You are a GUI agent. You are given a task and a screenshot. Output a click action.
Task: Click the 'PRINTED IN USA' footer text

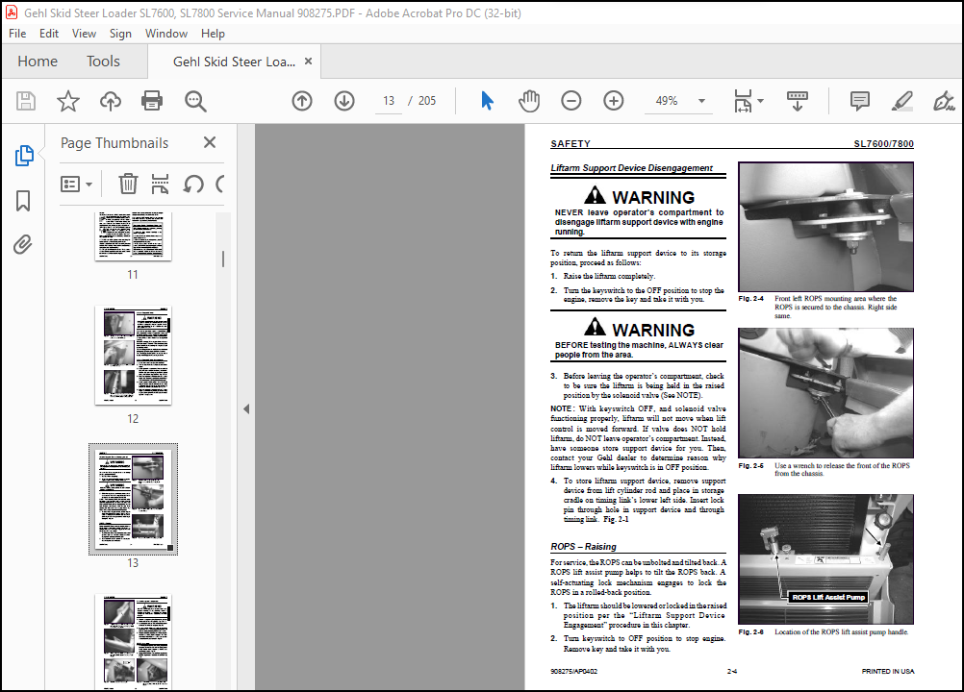pyautogui.click(x=888, y=671)
